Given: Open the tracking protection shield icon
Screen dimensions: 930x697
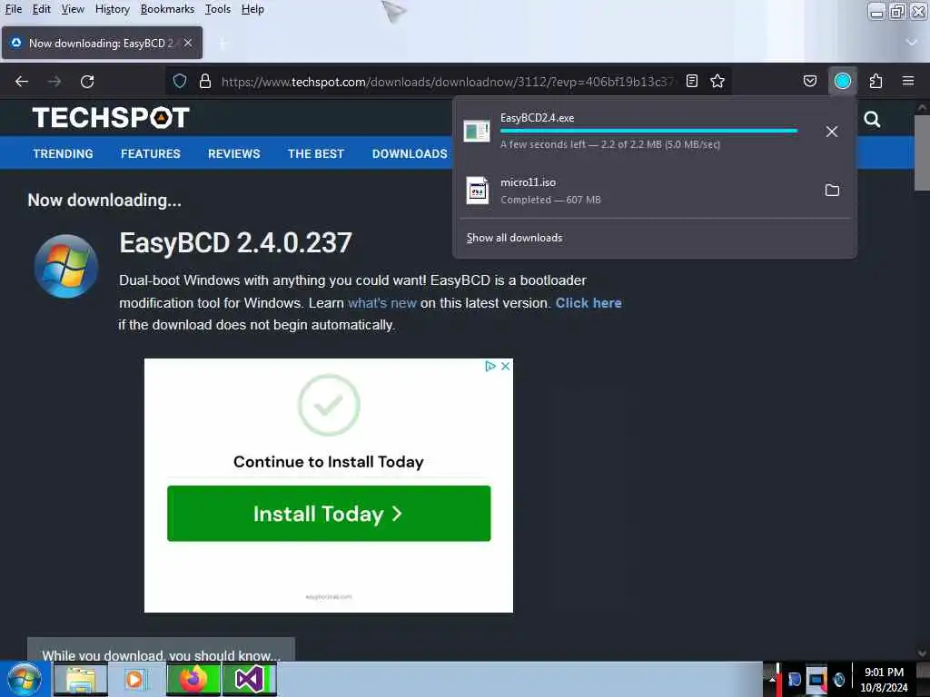Looking at the screenshot, I should pos(180,81).
